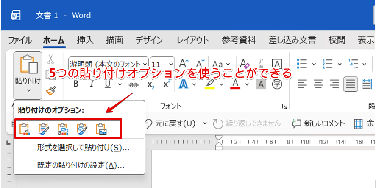Click the bullet list icon

302,64
